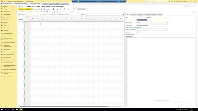This screenshot has height=111, width=198.
Task: Open the Производство section in sidebar
Action: click(x=7, y=28)
